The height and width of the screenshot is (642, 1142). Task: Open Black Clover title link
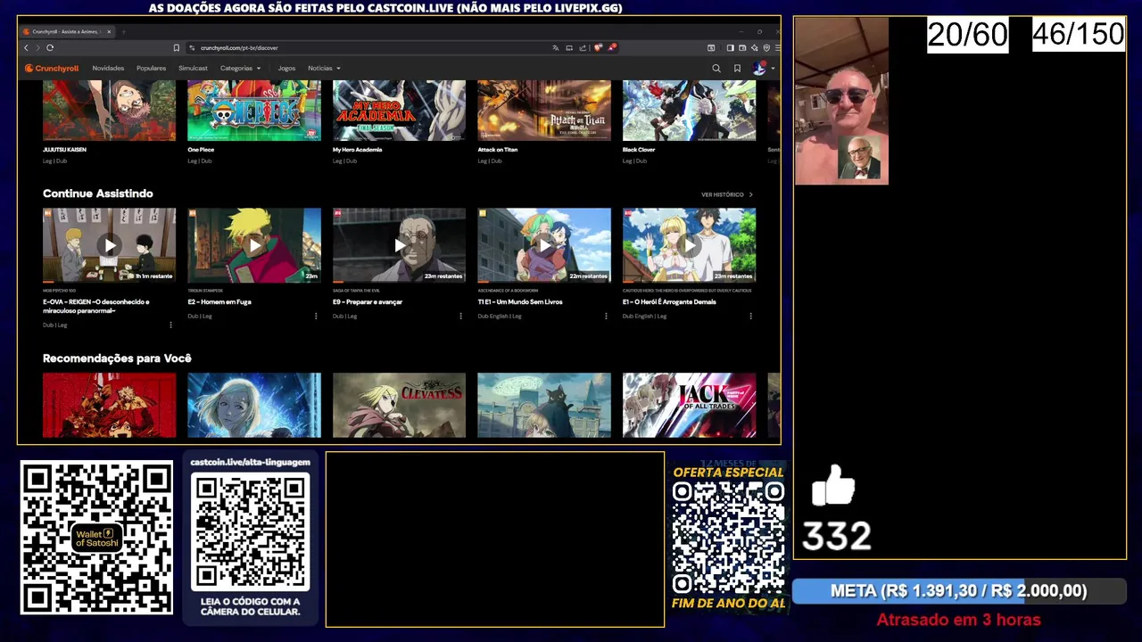point(639,150)
